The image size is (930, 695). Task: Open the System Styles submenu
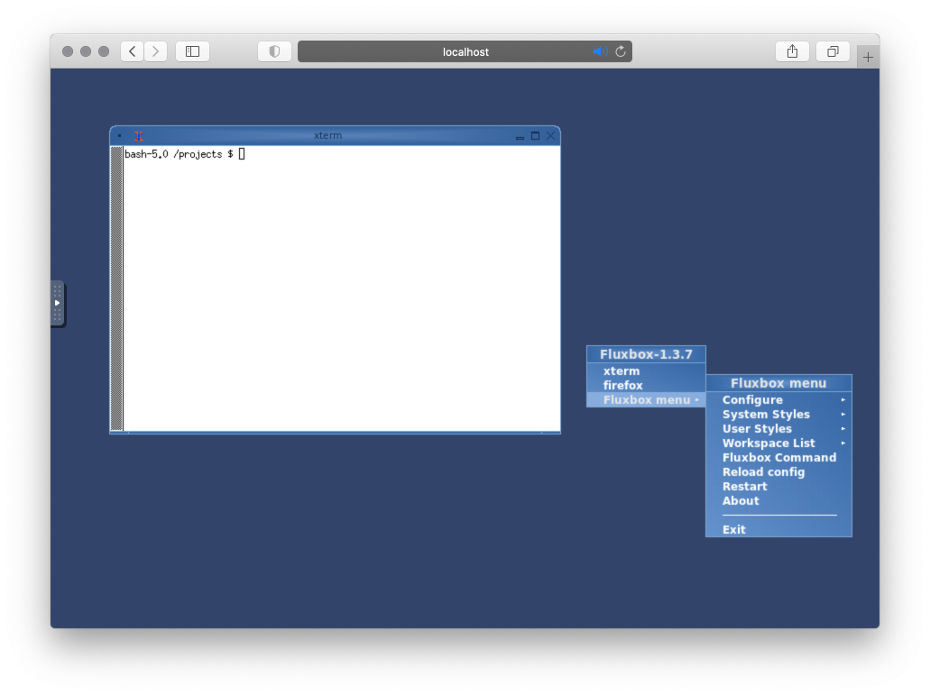coord(766,414)
